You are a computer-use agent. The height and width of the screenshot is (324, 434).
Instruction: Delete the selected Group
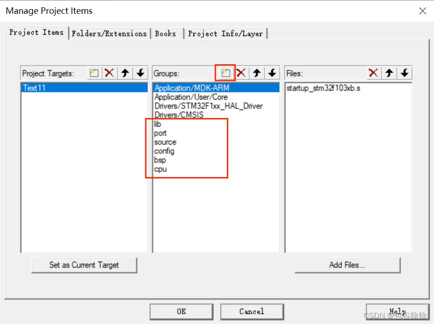coord(241,73)
